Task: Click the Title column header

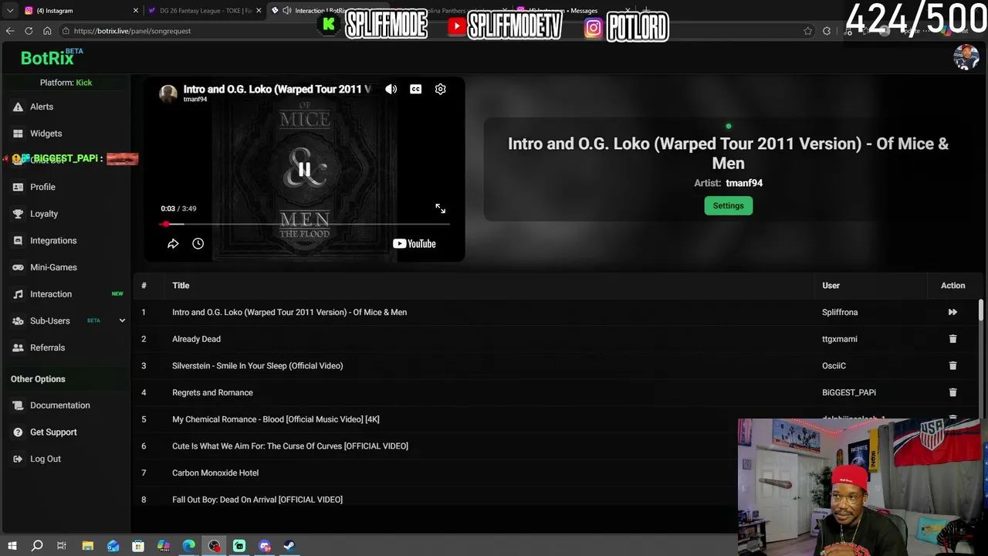Action: pyautogui.click(x=181, y=286)
